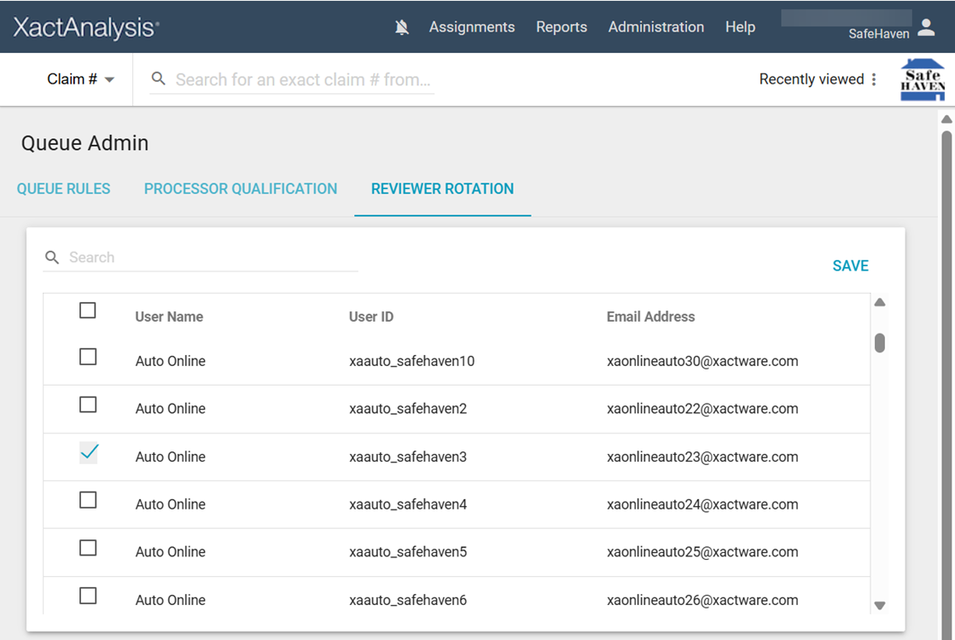Viewport: 955px width, 640px height.
Task: Expand the Claim # dropdown
Action: click(81, 79)
